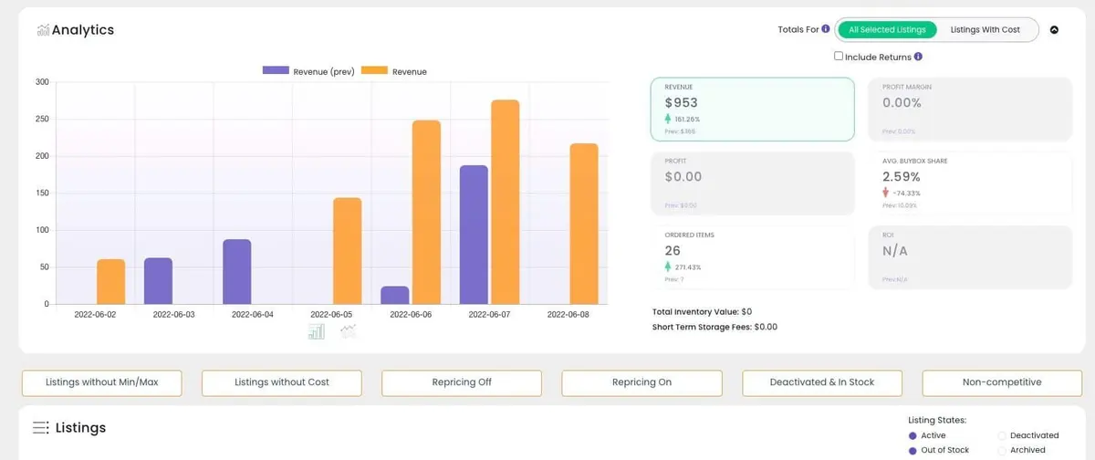The height and width of the screenshot is (460, 1095).
Task: Click orange revenue bar for 2022-06-07
Action: coord(505,202)
